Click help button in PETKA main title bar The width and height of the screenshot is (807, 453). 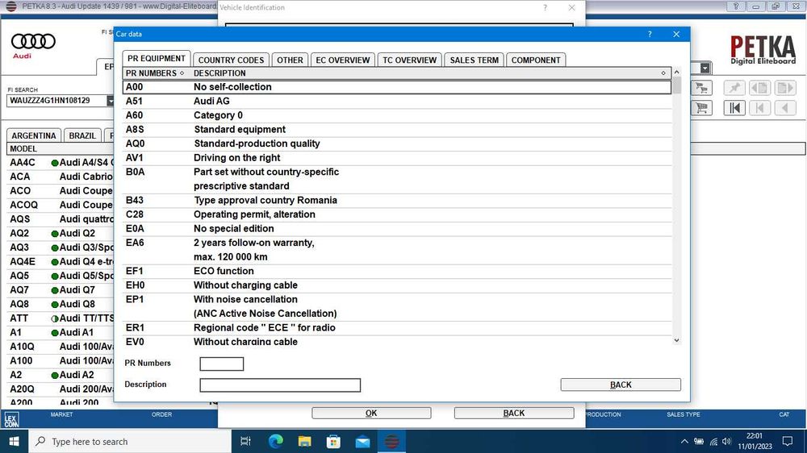(x=736, y=6)
